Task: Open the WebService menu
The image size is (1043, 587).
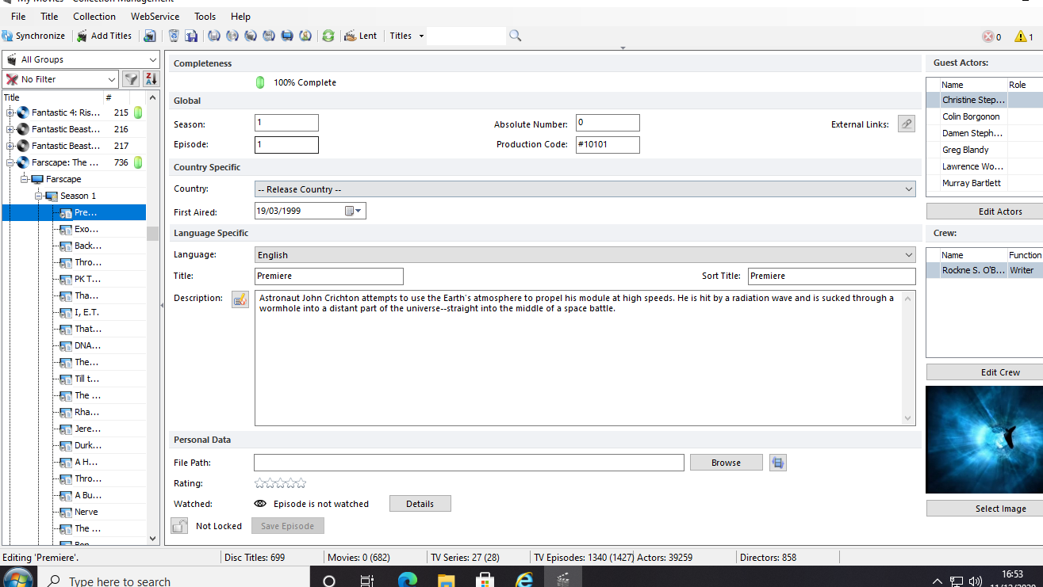Action: (155, 16)
